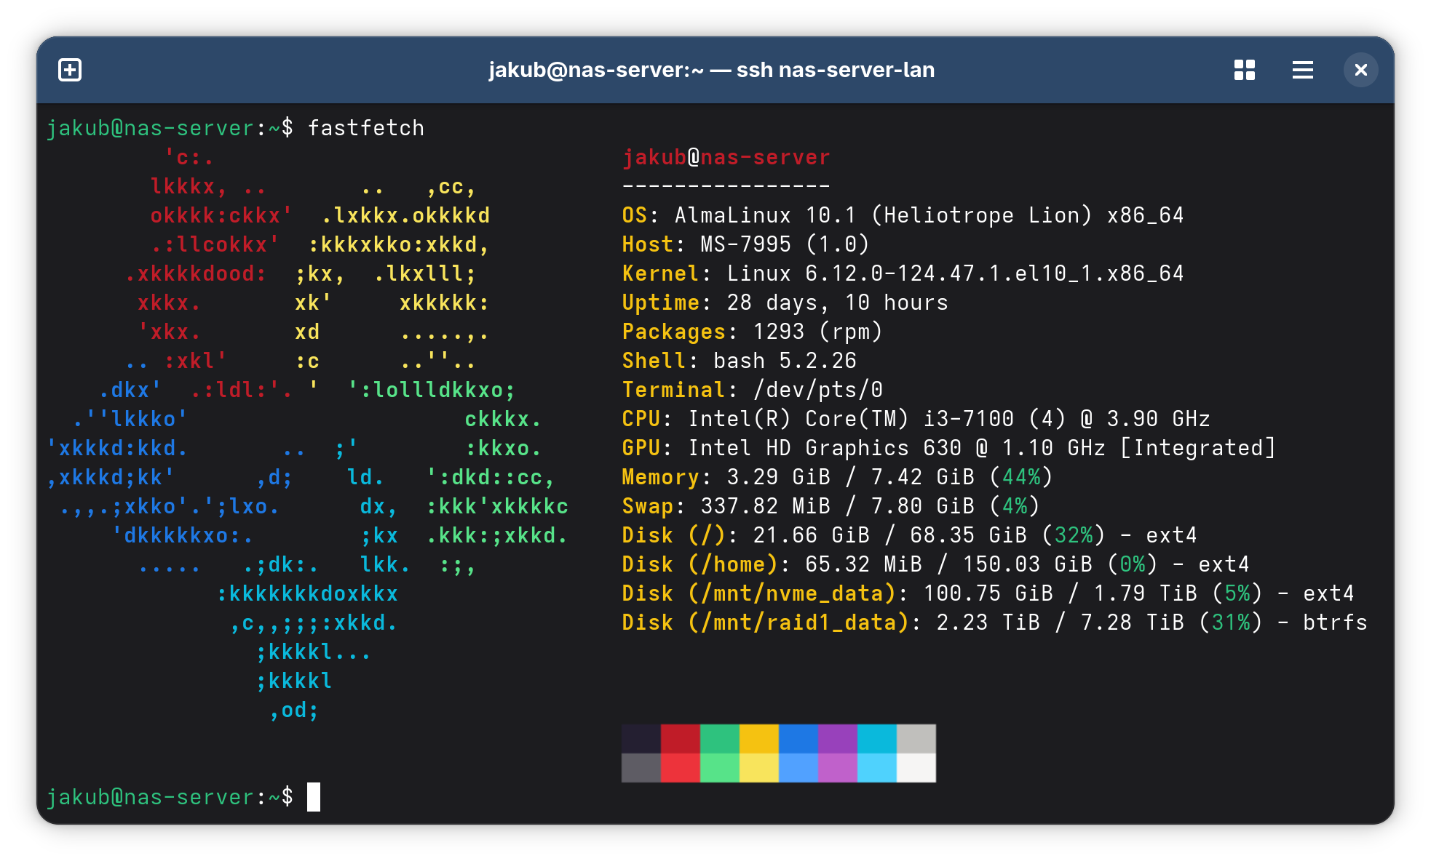This screenshot has height=861, width=1431.
Task: Click the window title 'jakub@nas-server:~ — ssh nas-server-lan'
Action: (x=711, y=70)
